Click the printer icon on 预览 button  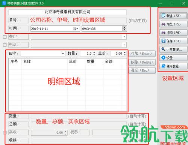(164, 24)
